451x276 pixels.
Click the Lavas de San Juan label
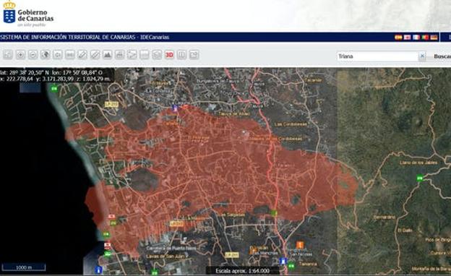point(165,256)
